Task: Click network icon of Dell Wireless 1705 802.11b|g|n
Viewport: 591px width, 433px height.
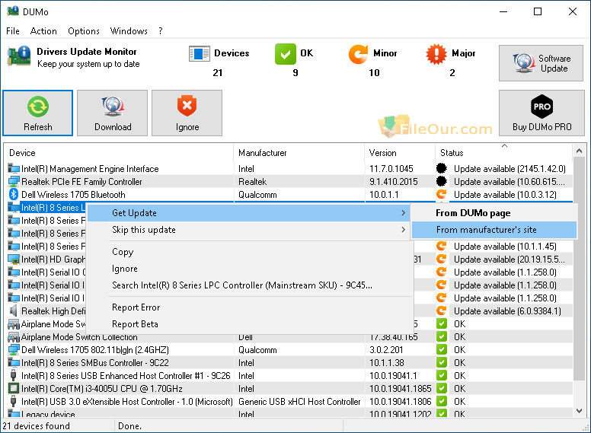Action: coord(14,350)
